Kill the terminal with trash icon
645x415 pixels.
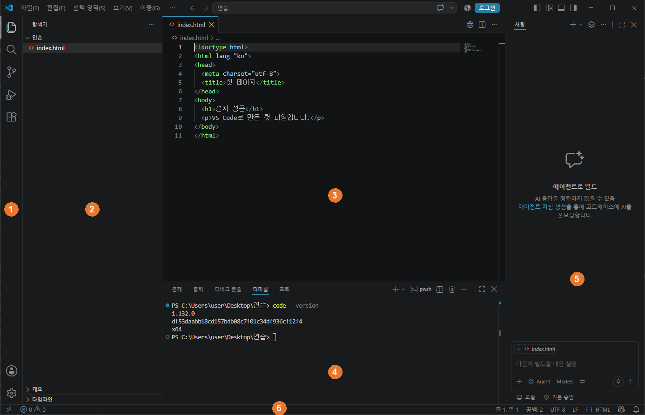[452, 289]
